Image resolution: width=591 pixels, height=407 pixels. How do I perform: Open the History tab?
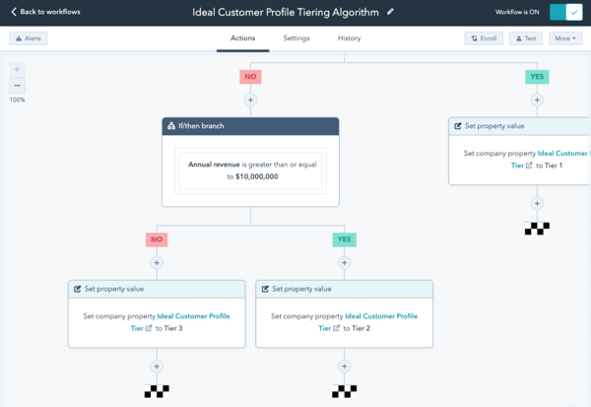click(349, 38)
